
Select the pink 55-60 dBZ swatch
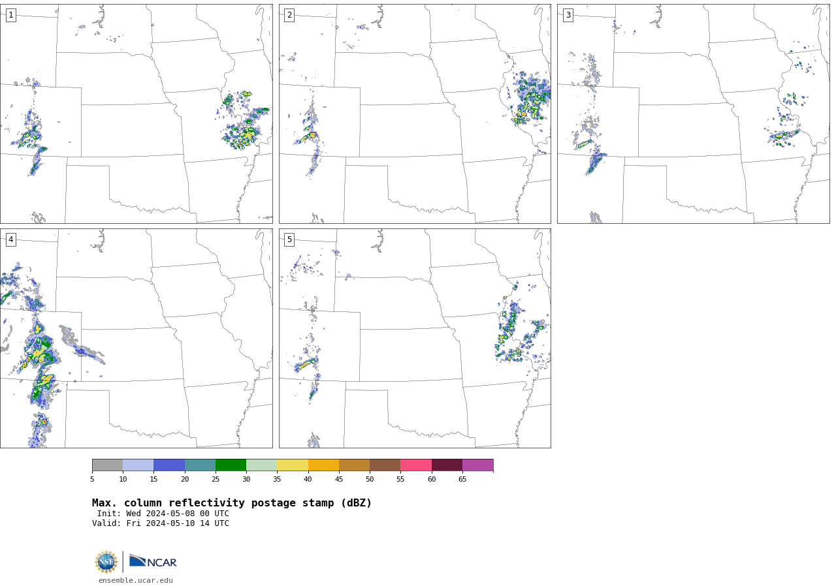[416, 465]
